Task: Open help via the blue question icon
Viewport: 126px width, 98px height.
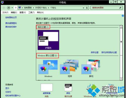Action: click(x=123, y=16)
